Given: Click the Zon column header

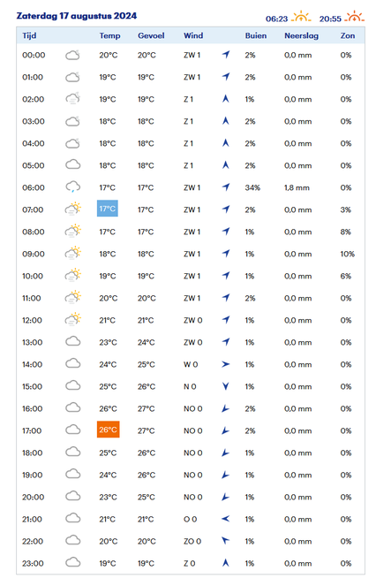Looking at the screenshot, I should click(x=348, y=36).
